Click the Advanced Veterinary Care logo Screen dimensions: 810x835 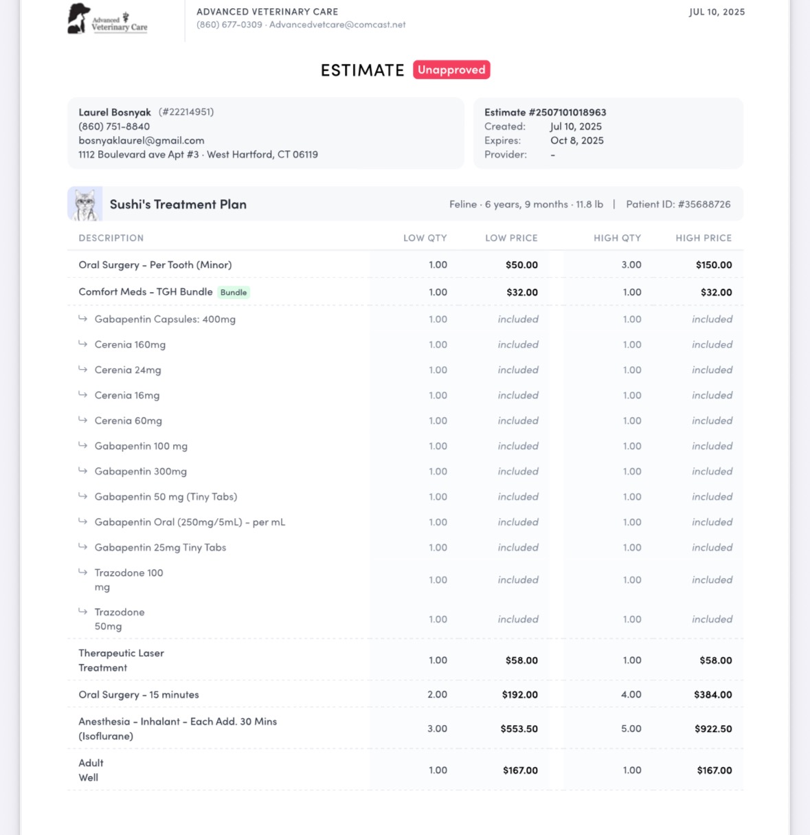click(x=107, y=19)
